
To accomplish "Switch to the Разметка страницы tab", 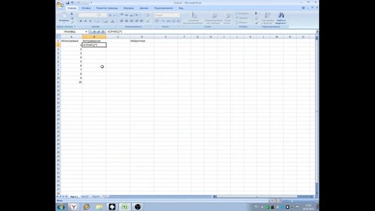I will 107,8.
